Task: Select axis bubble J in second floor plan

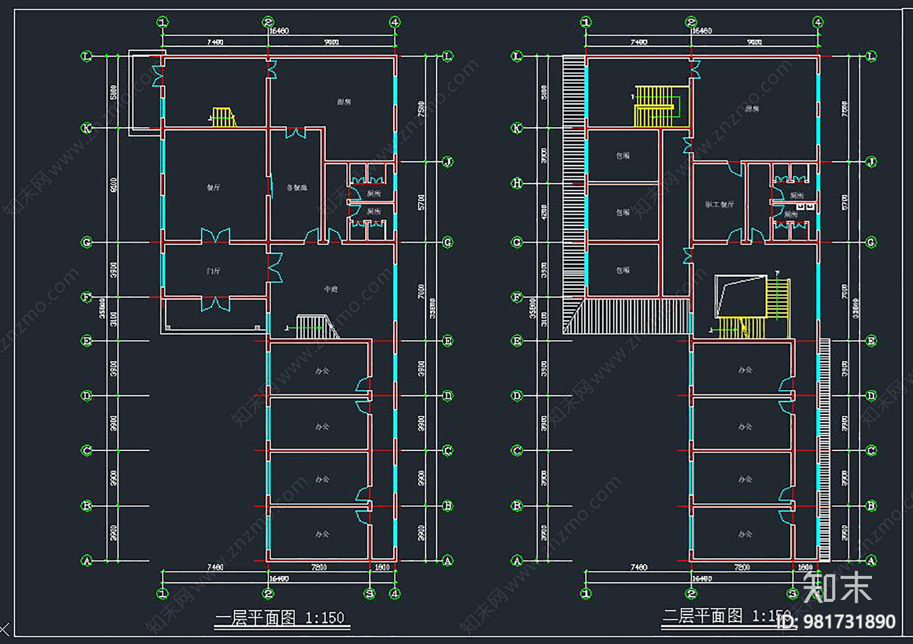Action: click(x=871, y=162)
